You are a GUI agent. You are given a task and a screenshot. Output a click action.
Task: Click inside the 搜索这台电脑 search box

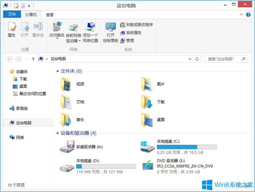(x=224, y=59)
